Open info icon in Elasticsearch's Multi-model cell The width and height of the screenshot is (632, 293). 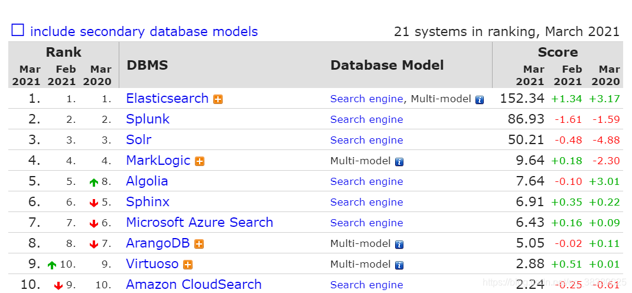tap(480, 100)
